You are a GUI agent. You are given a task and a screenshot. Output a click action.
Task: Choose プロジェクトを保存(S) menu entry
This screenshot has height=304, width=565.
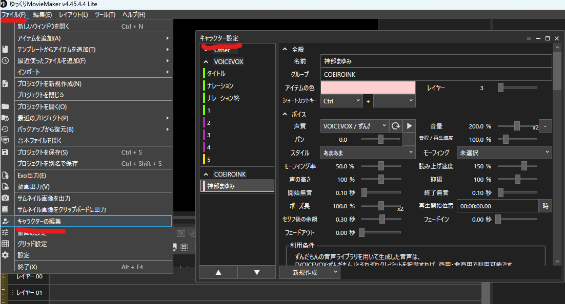43,152
